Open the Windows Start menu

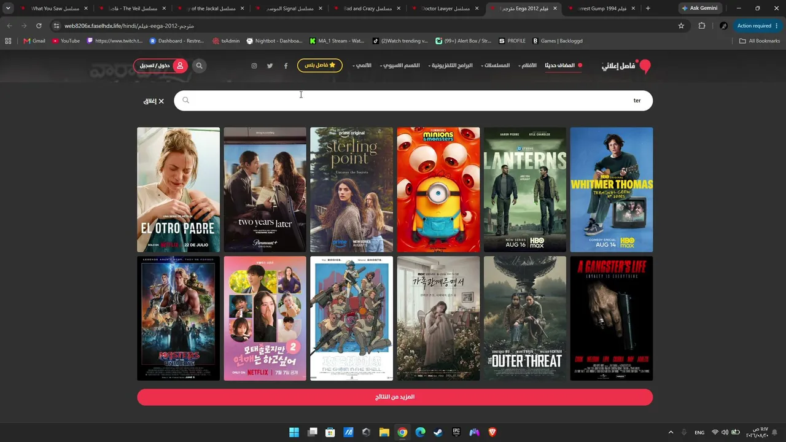coord(294,432)
